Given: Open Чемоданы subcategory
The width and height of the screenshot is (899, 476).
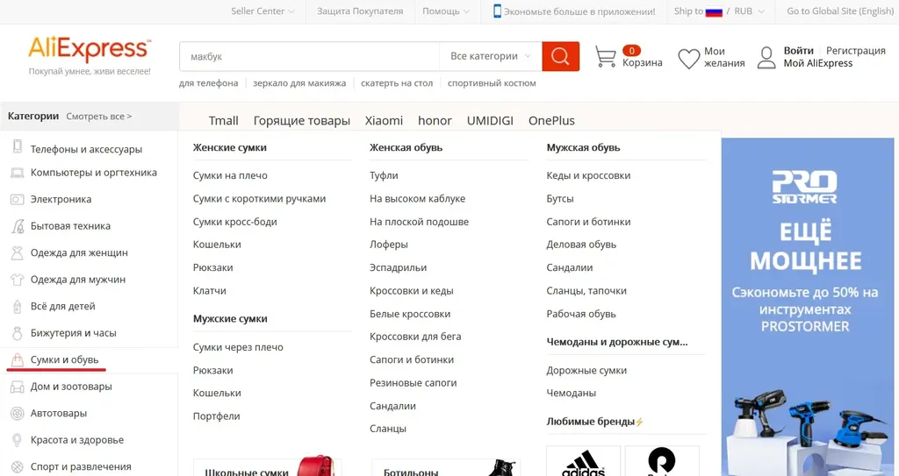Looking at the screenshot, I should click(x=571, y=393).
